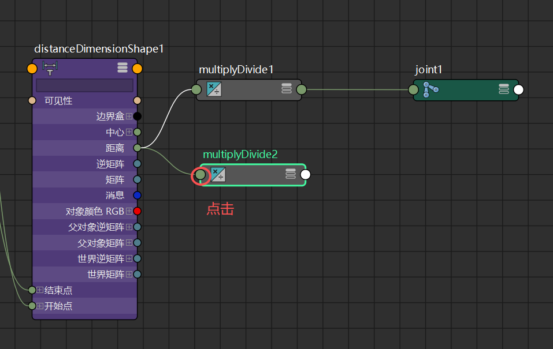Click the multiplyDivide2 output port

(306, 175)
